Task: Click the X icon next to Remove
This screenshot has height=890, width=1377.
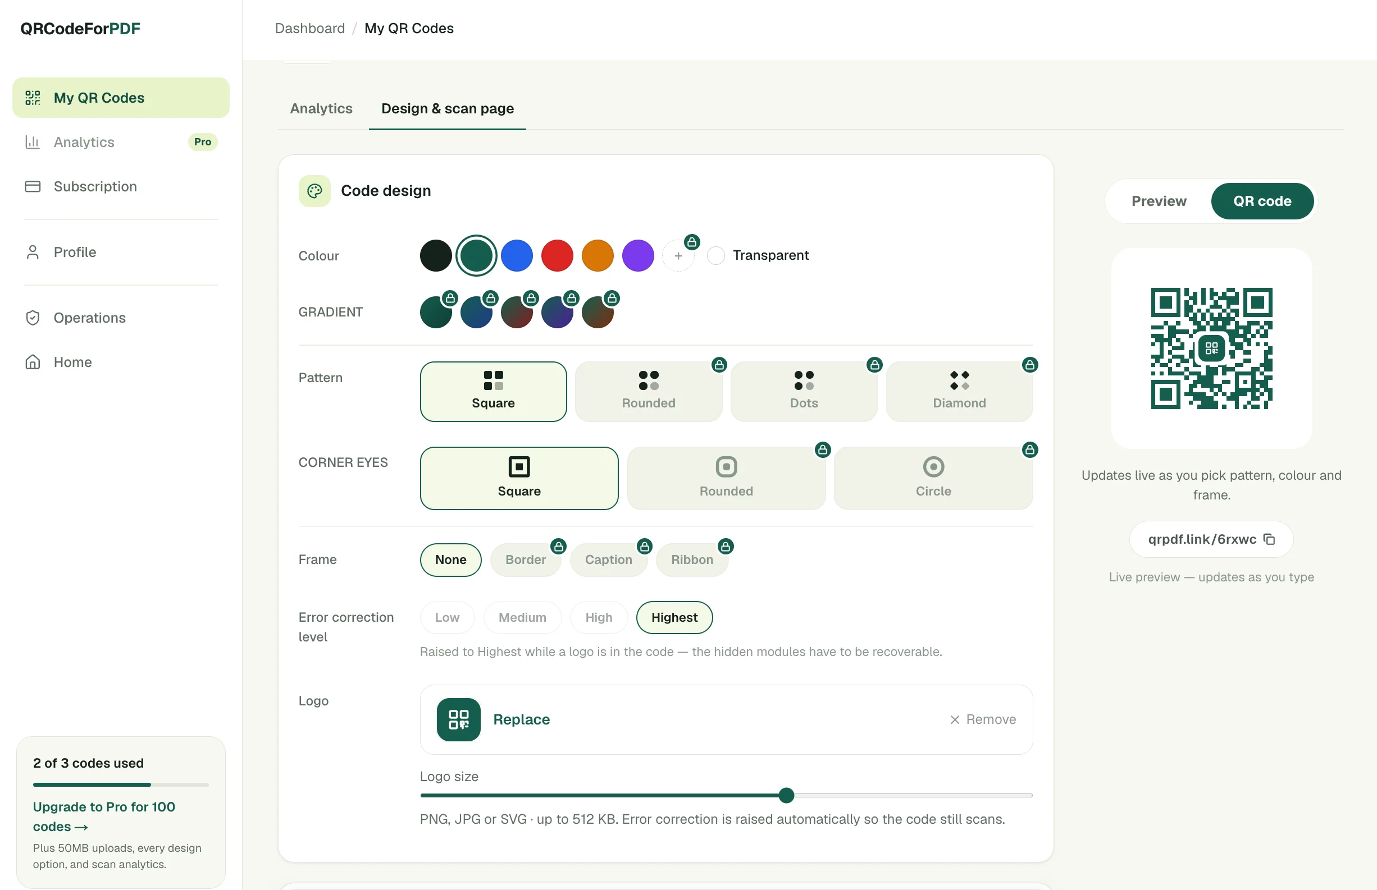Action: click(955, 719)
